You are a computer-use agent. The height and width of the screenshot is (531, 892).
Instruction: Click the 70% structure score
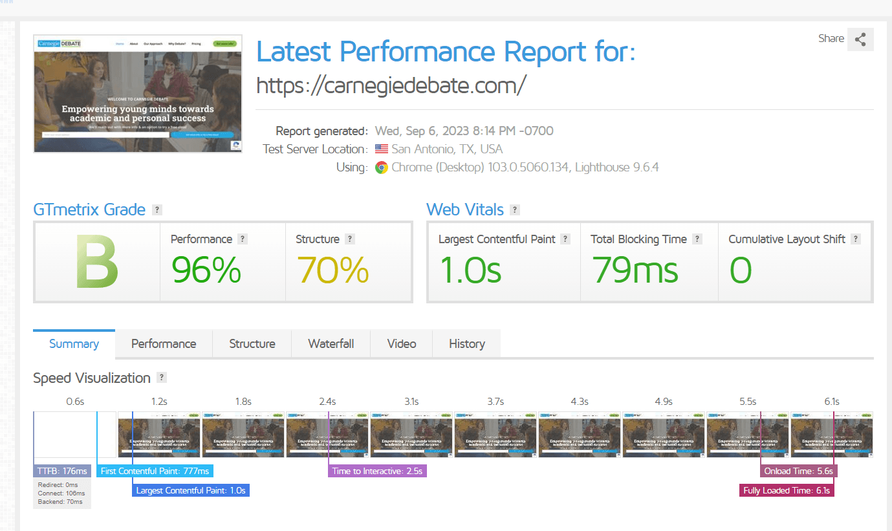tap(332, 269)
